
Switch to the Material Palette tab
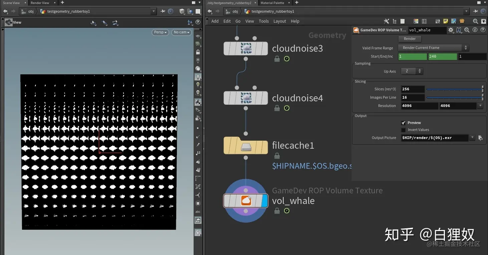tap(272, 3)
